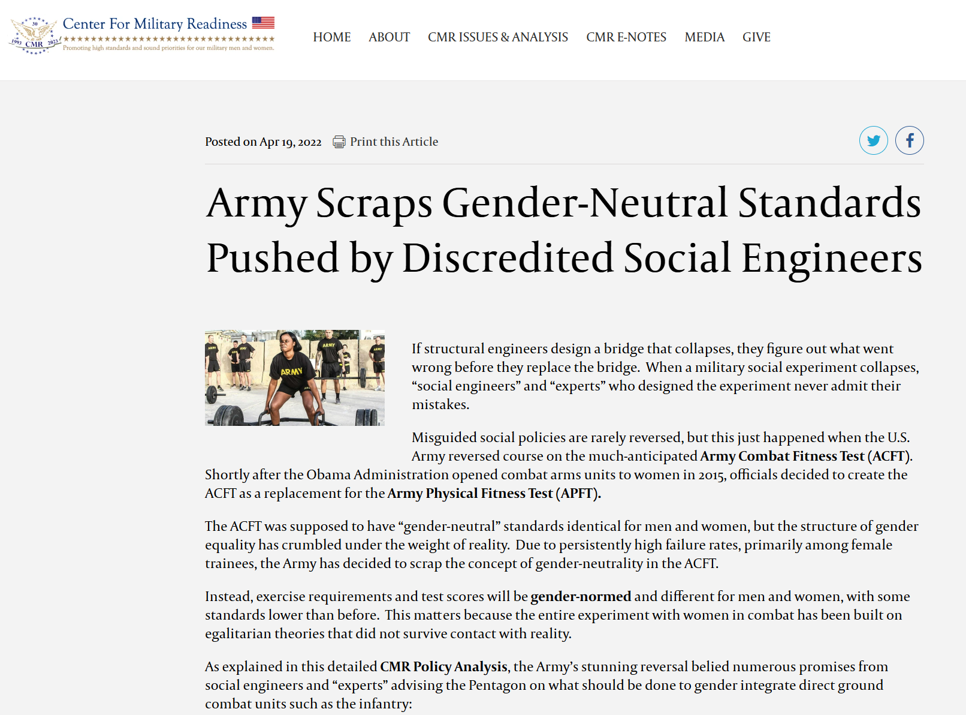Share the article on Facebook
This screenshot has height=715, width=966.
(910, 140)
